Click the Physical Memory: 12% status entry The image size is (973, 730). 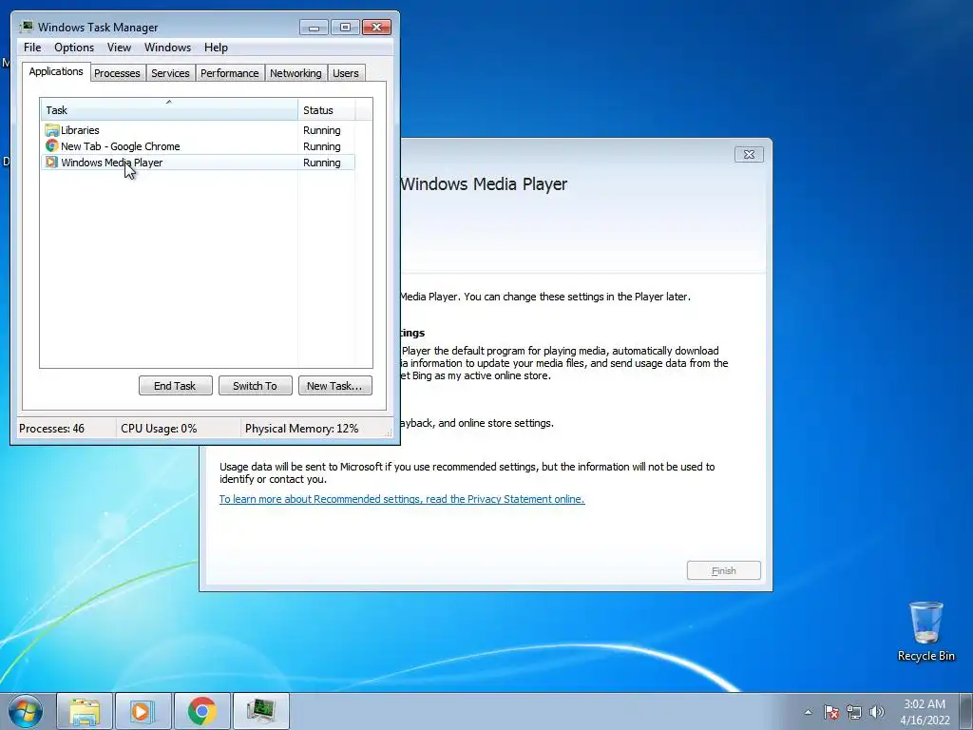301,429
